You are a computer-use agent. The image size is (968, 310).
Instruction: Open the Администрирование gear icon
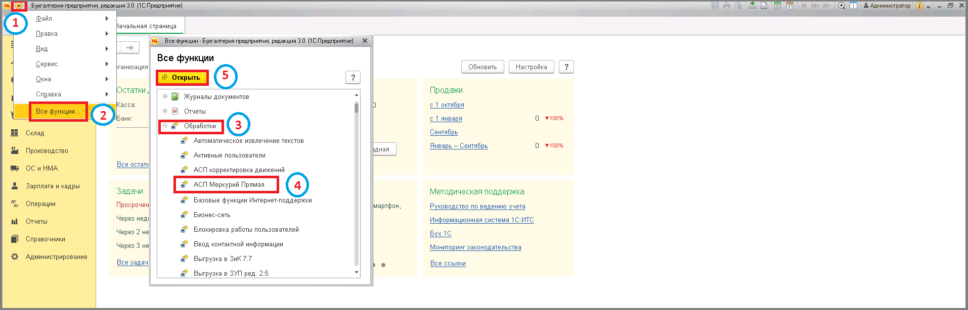pyautogui.click(x=15, y=256)
